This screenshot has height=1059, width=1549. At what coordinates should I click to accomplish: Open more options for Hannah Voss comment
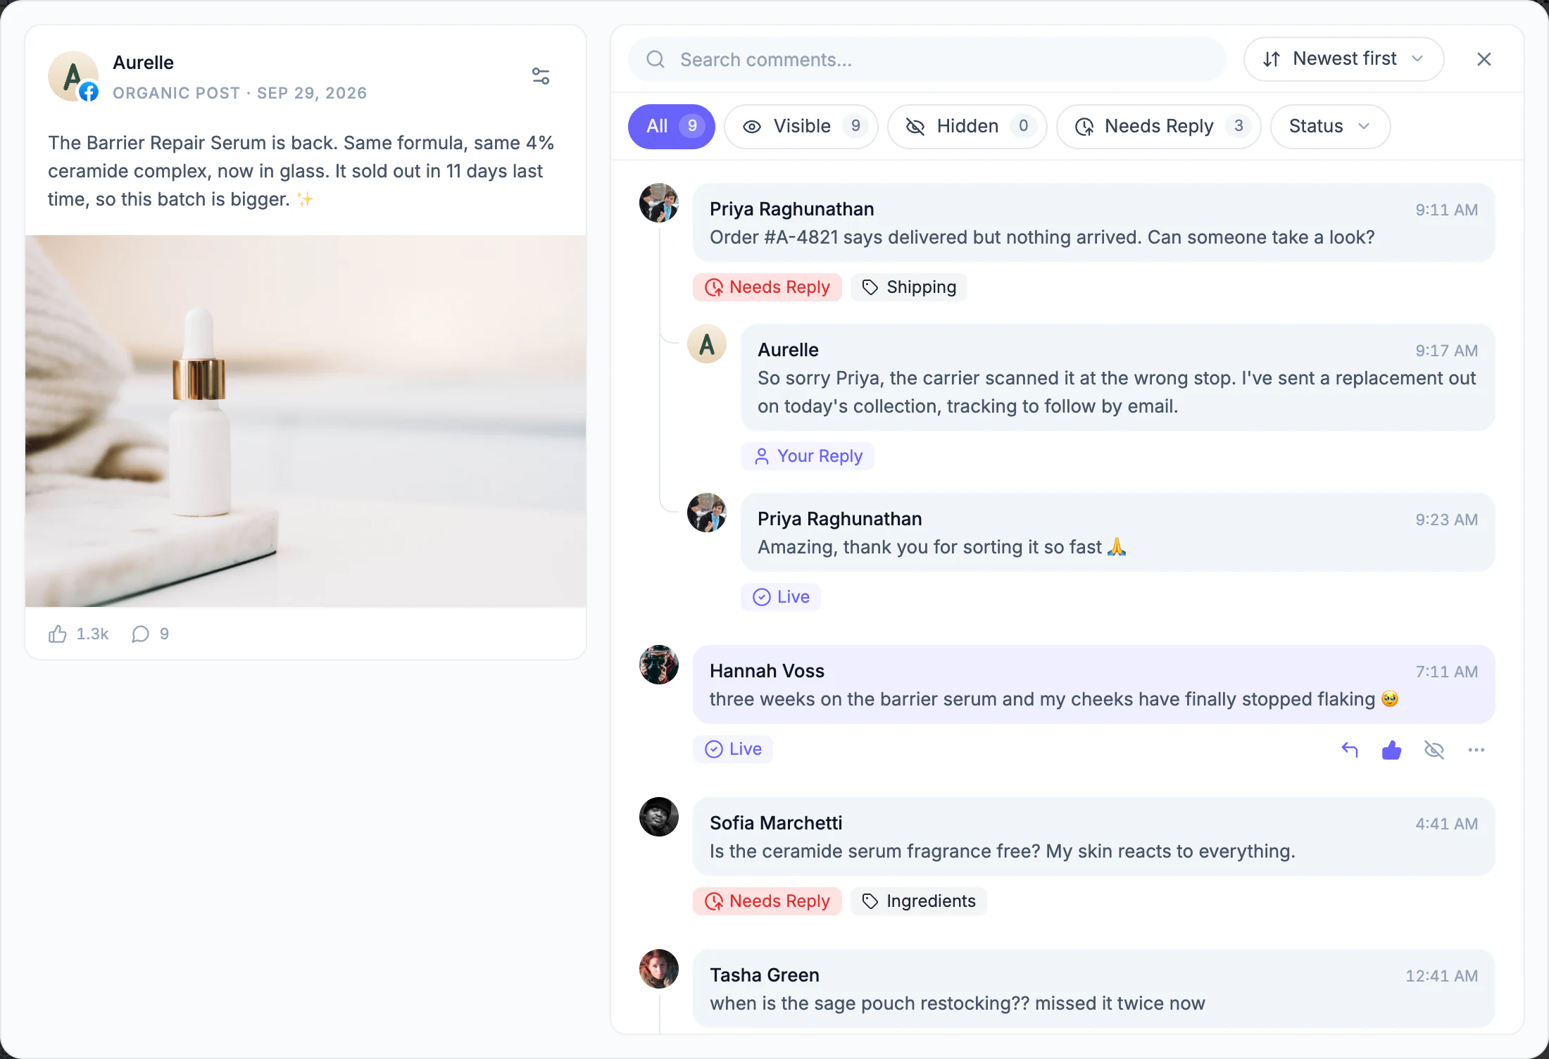1476,750
